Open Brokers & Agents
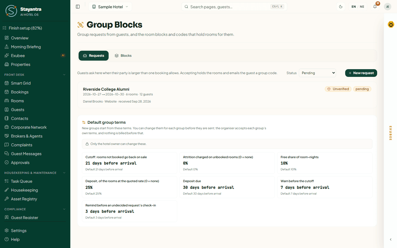This screenshot has width=397, height=248. click(x=35, y=136)
